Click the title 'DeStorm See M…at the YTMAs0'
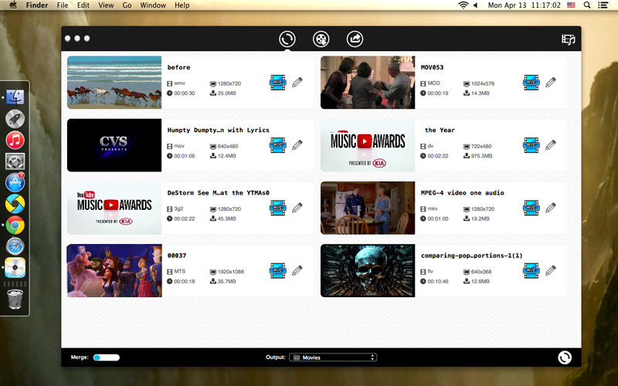Image resolution: width=618 pixels, height=386 pixels. click(219, 192)
